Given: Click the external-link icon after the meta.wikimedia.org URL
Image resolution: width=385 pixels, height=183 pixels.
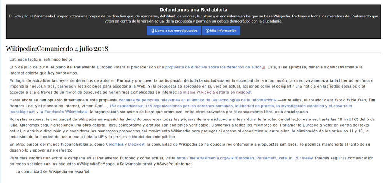Looking at the screenshot, I should coord(311,159).
